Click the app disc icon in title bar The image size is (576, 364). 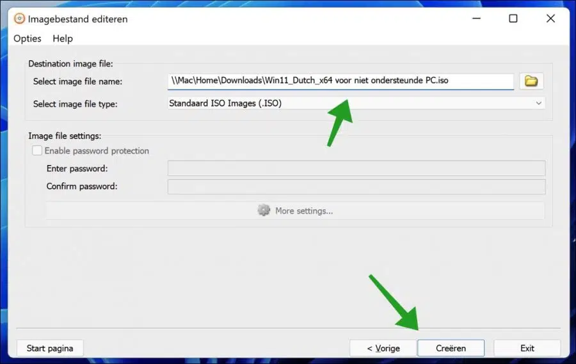19,19
